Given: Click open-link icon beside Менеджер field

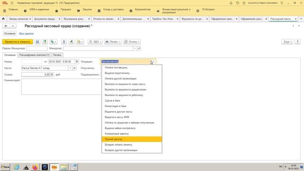Looking at the screenshot, I should point(139,48).
